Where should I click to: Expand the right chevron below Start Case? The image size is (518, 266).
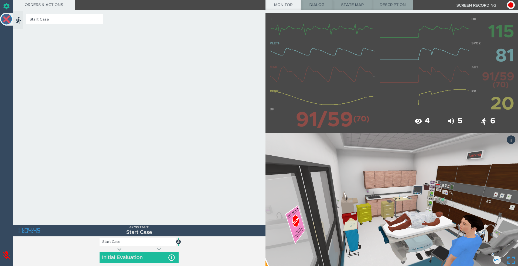pyautogui.click(x=159, y=249)
